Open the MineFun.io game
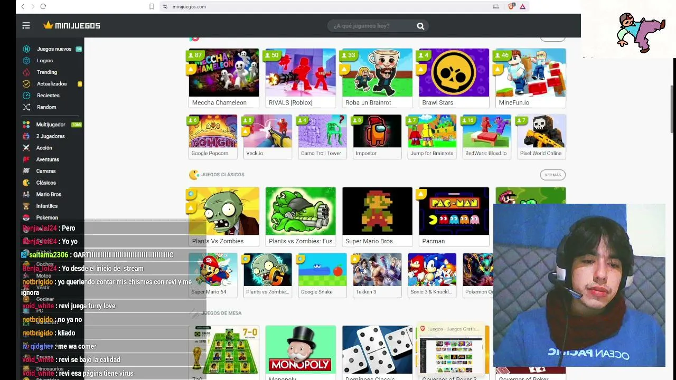Screen dimensions: 676x380 point(531,78)
